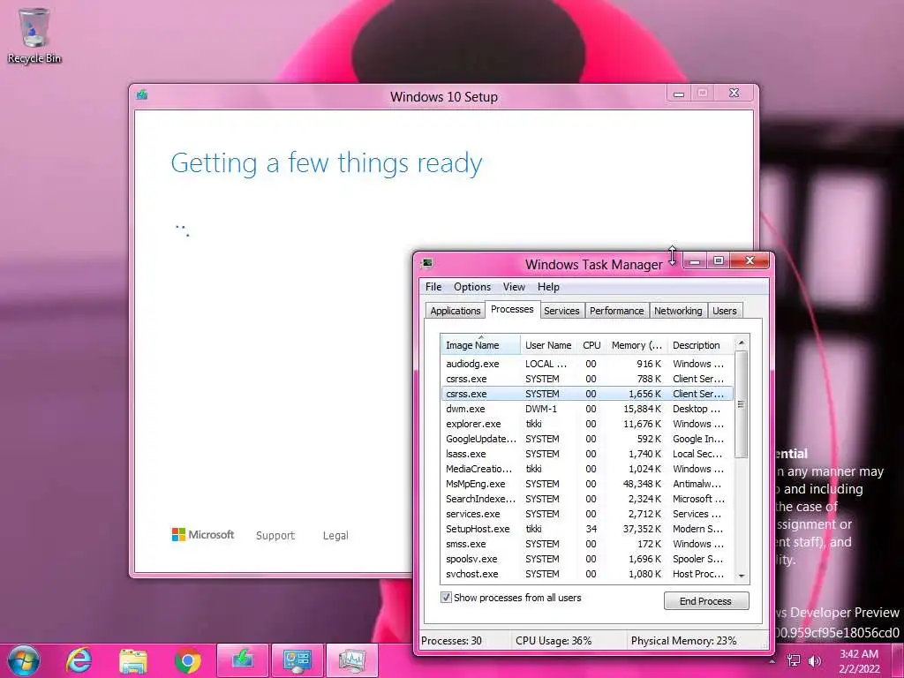Open the Performance tab
The width and height of the screenshot is (904, 678).
[x=616, y=311]
